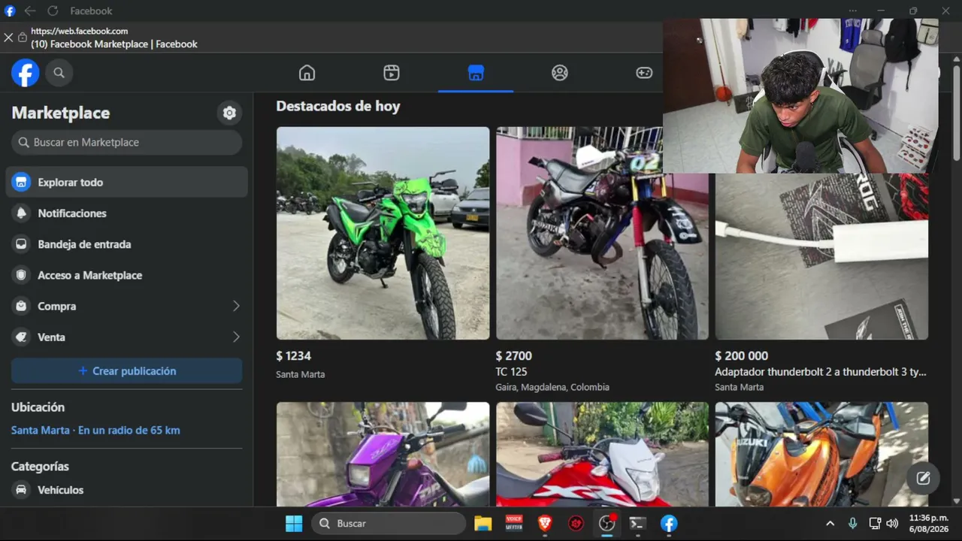Click the TC 125 listing title

(x=511, y=372)
